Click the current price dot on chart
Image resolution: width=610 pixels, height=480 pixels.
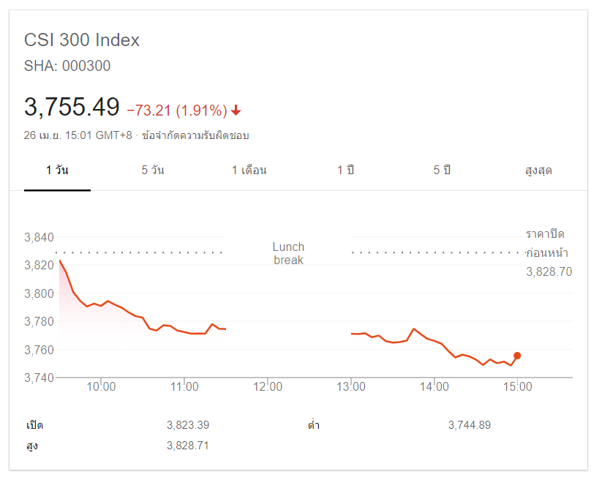tap(517, 356)
